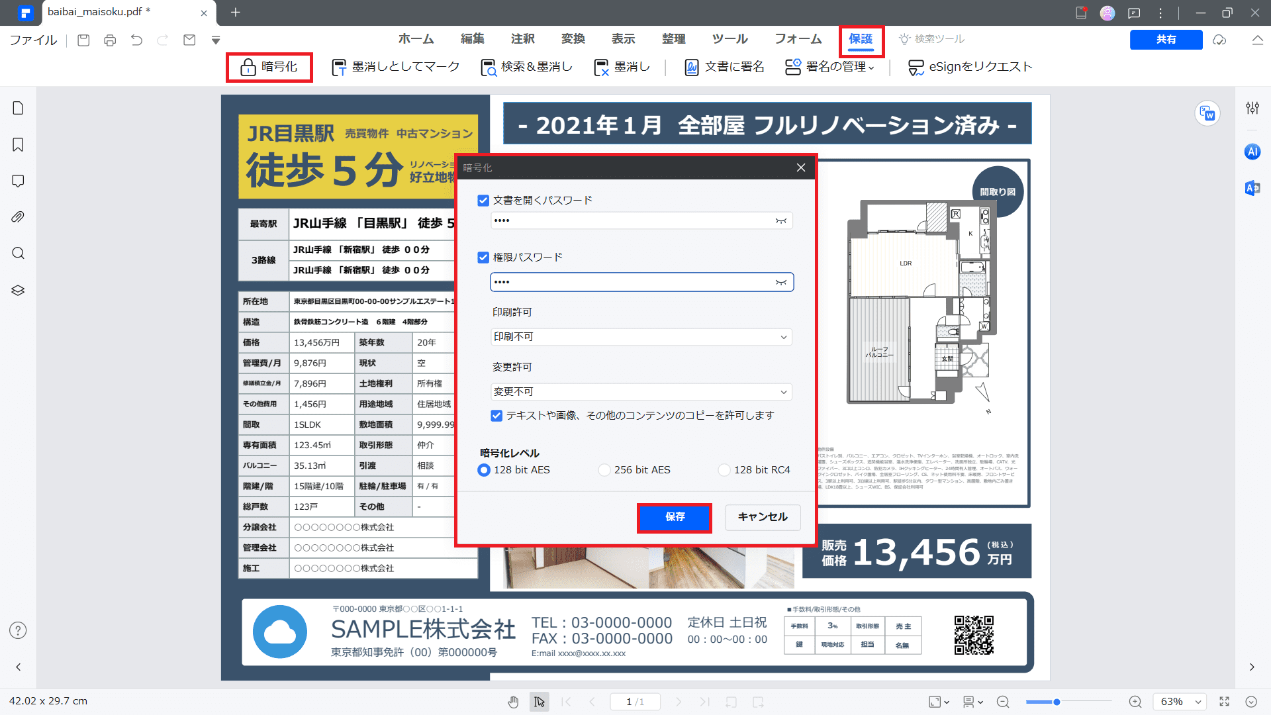Open the page layout dropdown in status bar

939,702
